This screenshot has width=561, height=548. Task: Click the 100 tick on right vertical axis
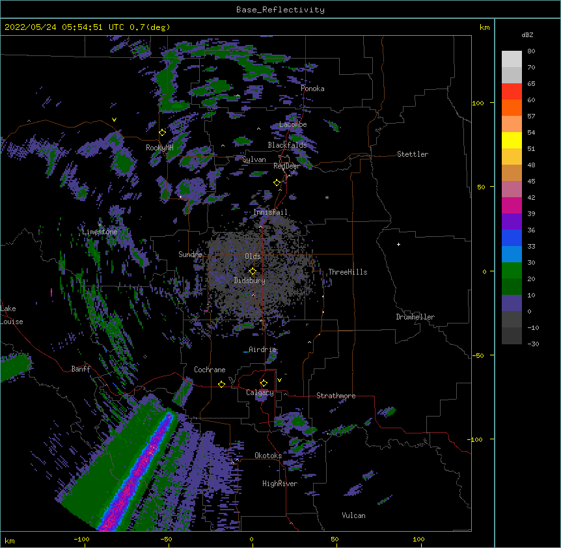(478, 103)
